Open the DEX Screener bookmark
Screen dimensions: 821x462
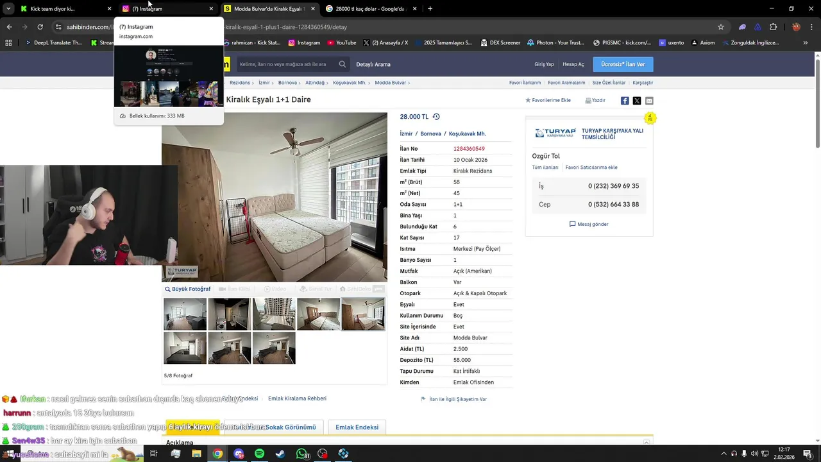point(499,43)
